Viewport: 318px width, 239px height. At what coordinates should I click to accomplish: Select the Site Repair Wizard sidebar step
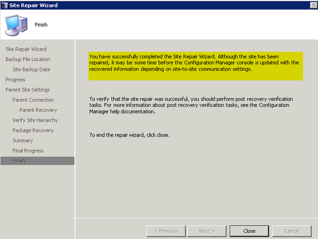26,50
